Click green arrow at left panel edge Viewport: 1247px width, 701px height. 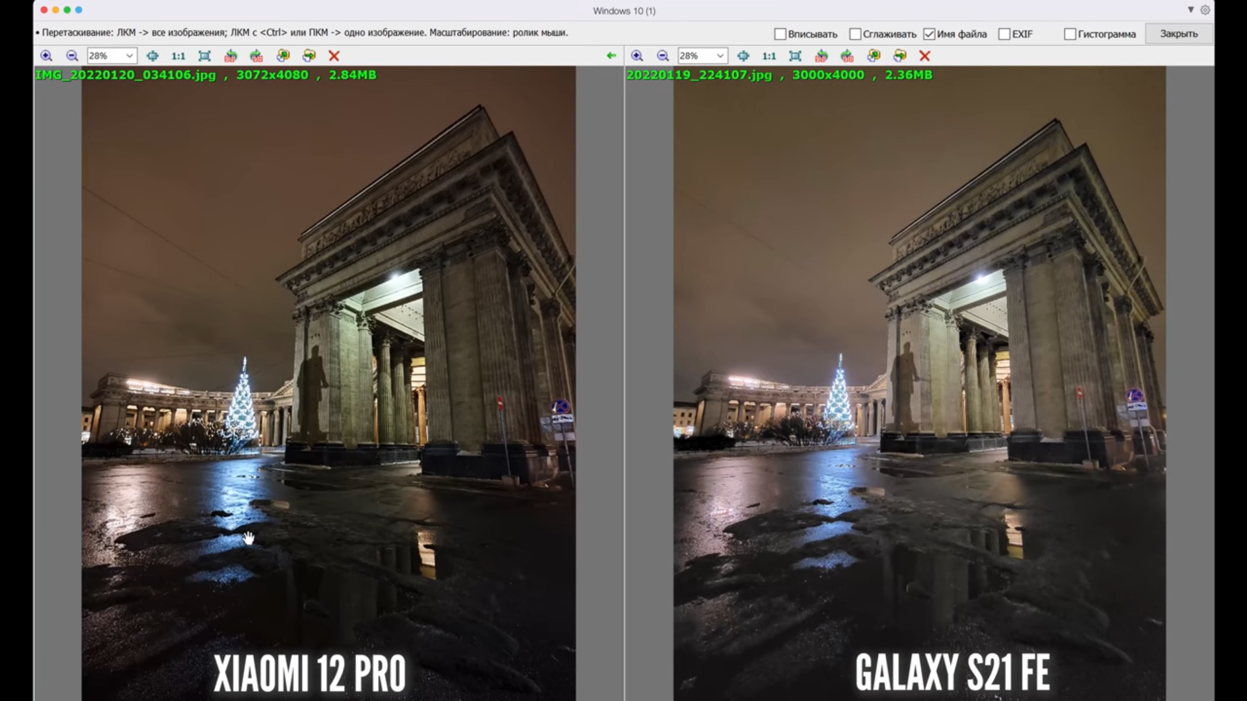click(611, 56)
